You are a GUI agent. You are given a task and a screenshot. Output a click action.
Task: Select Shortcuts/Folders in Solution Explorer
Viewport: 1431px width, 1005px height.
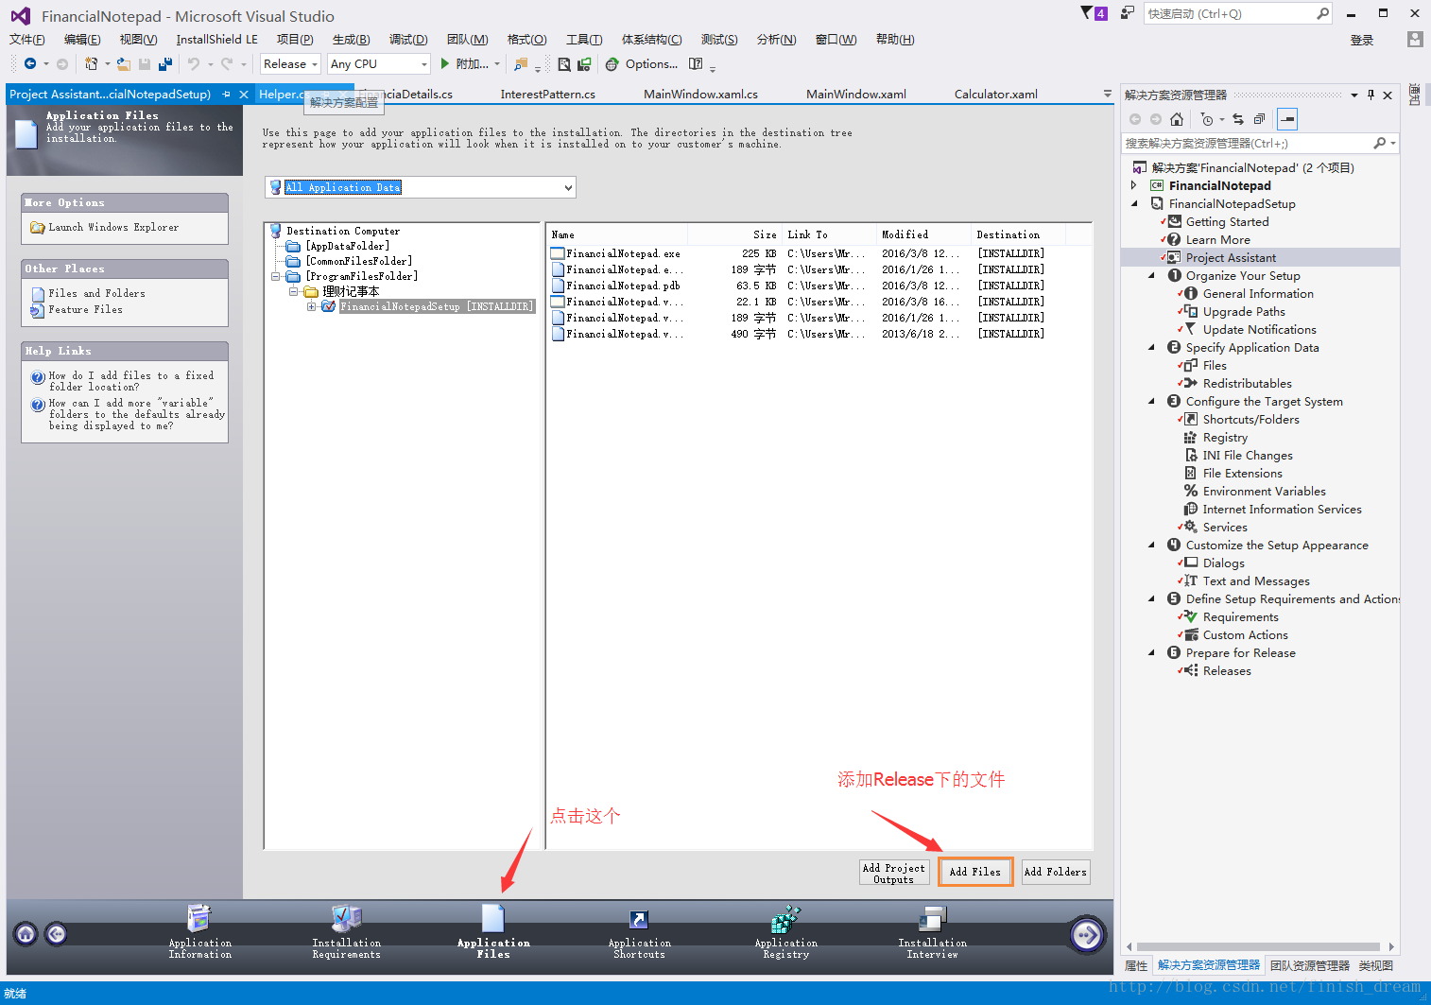click(x=1250, y=419)
